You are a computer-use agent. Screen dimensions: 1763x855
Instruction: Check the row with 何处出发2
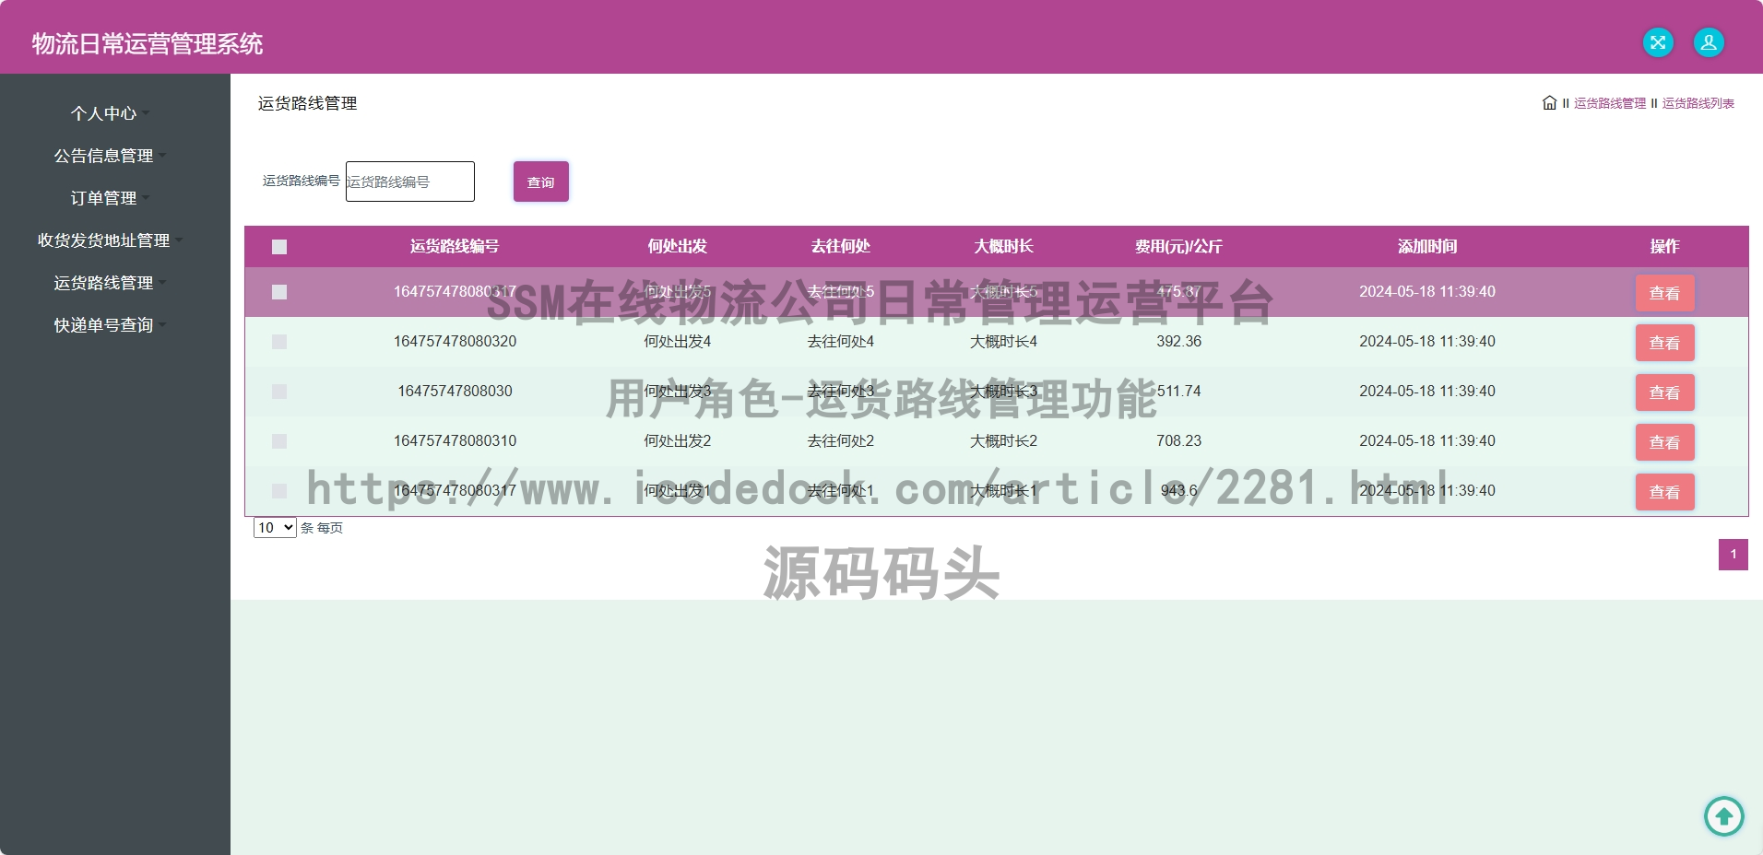[279, 441]
